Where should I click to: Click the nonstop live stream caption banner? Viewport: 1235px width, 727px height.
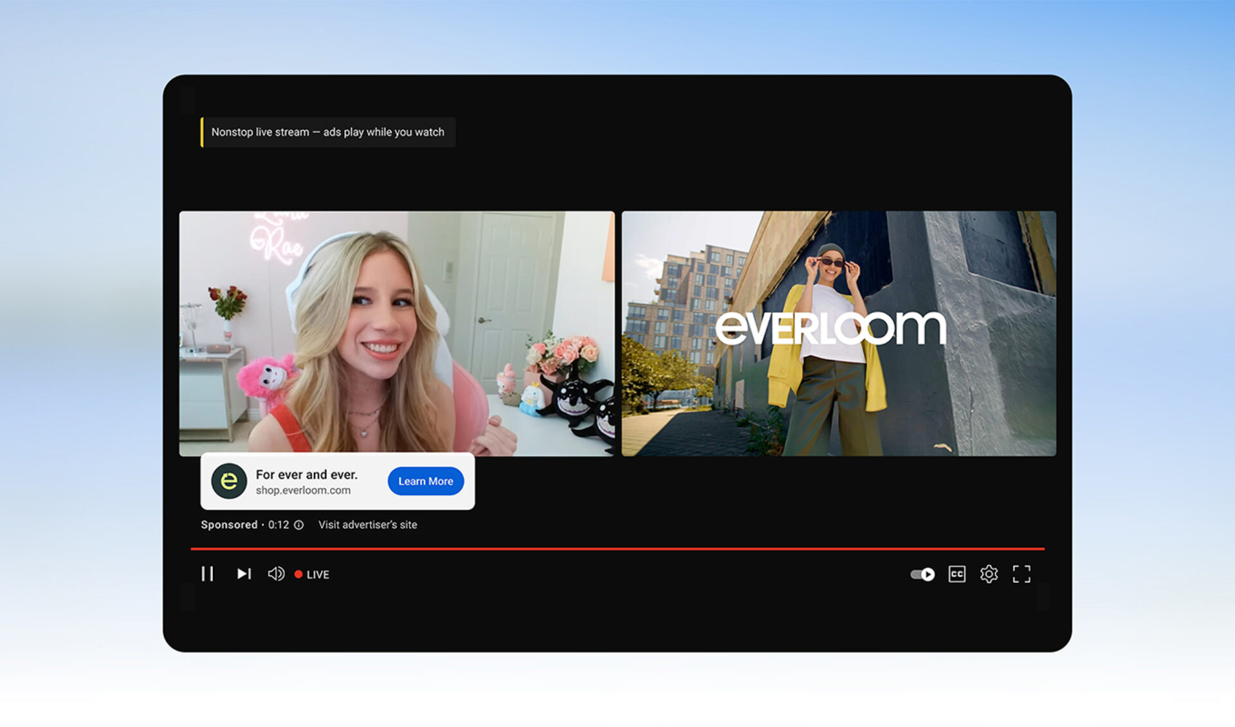pyautogui.click(x=328, y=132)
